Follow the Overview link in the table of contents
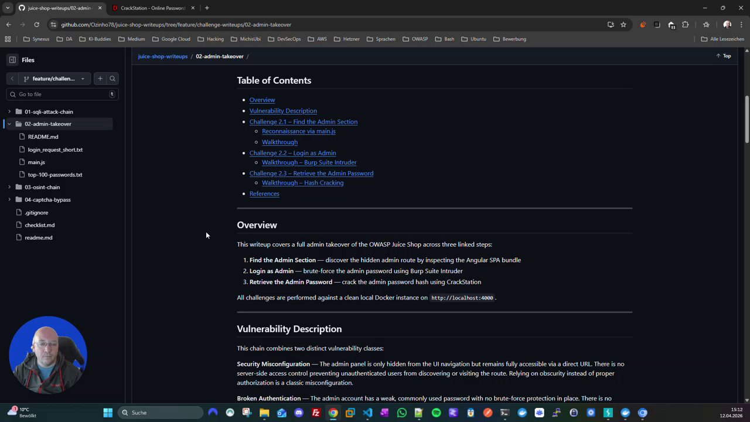750x422 pixels. [x=262, y=100]
